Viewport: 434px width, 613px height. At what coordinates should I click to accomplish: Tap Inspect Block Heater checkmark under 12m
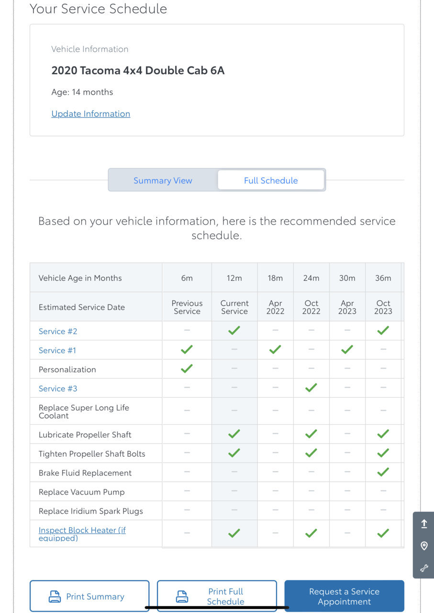click(x=234, y=533)
